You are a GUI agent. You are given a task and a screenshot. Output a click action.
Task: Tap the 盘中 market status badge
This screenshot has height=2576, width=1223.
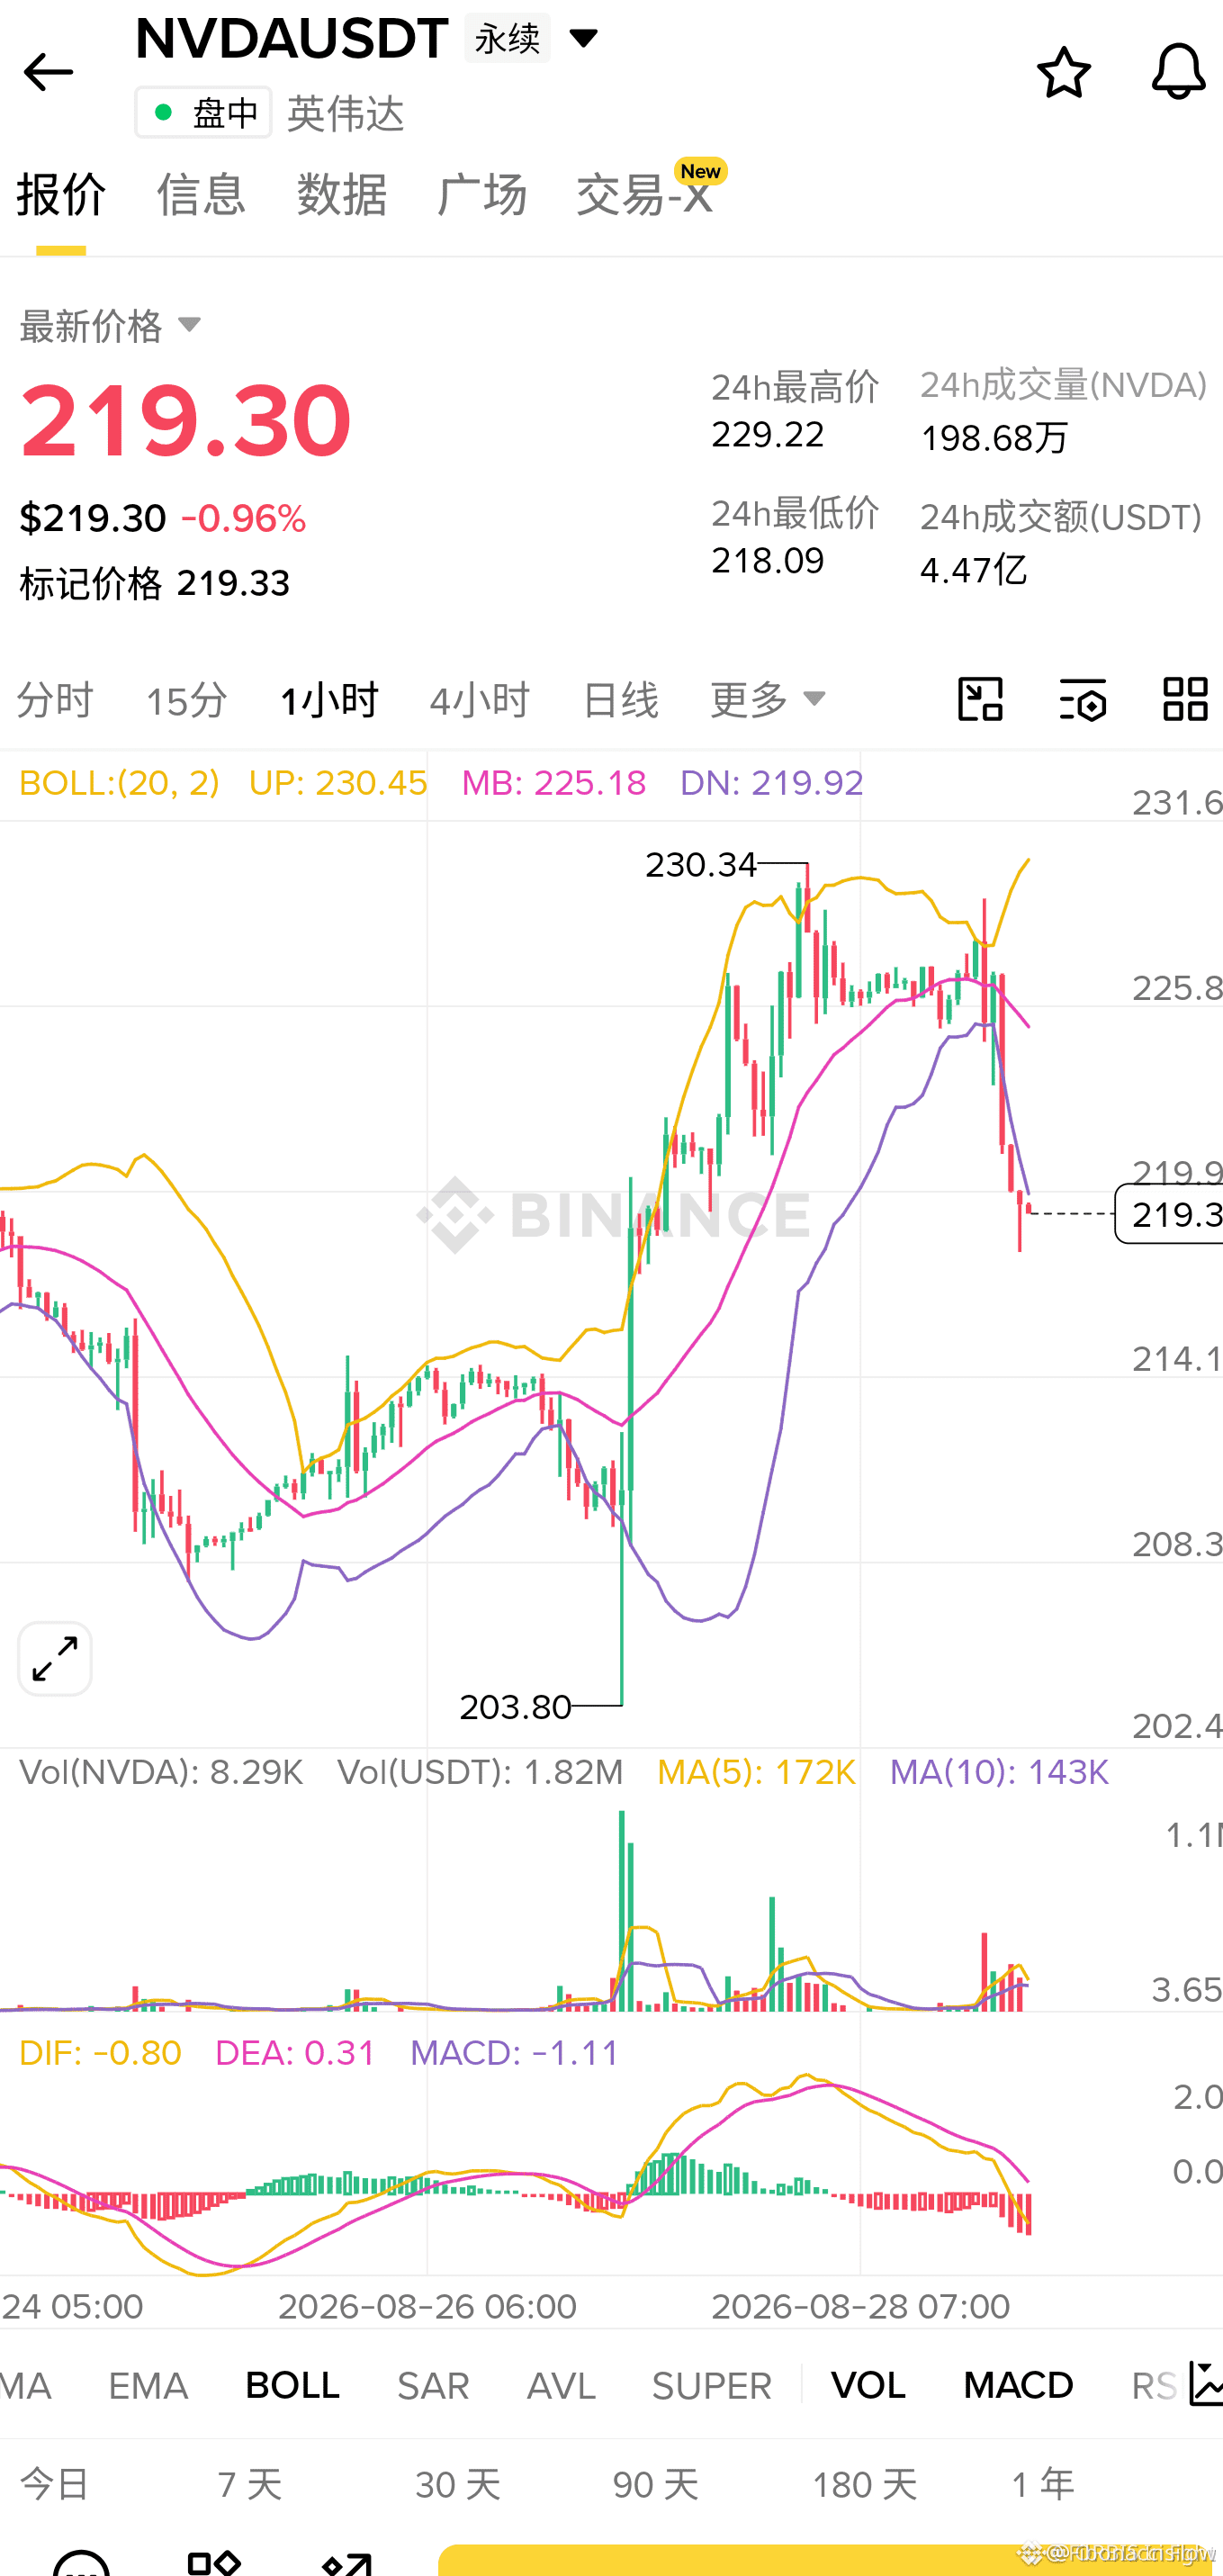coord(204,112)
